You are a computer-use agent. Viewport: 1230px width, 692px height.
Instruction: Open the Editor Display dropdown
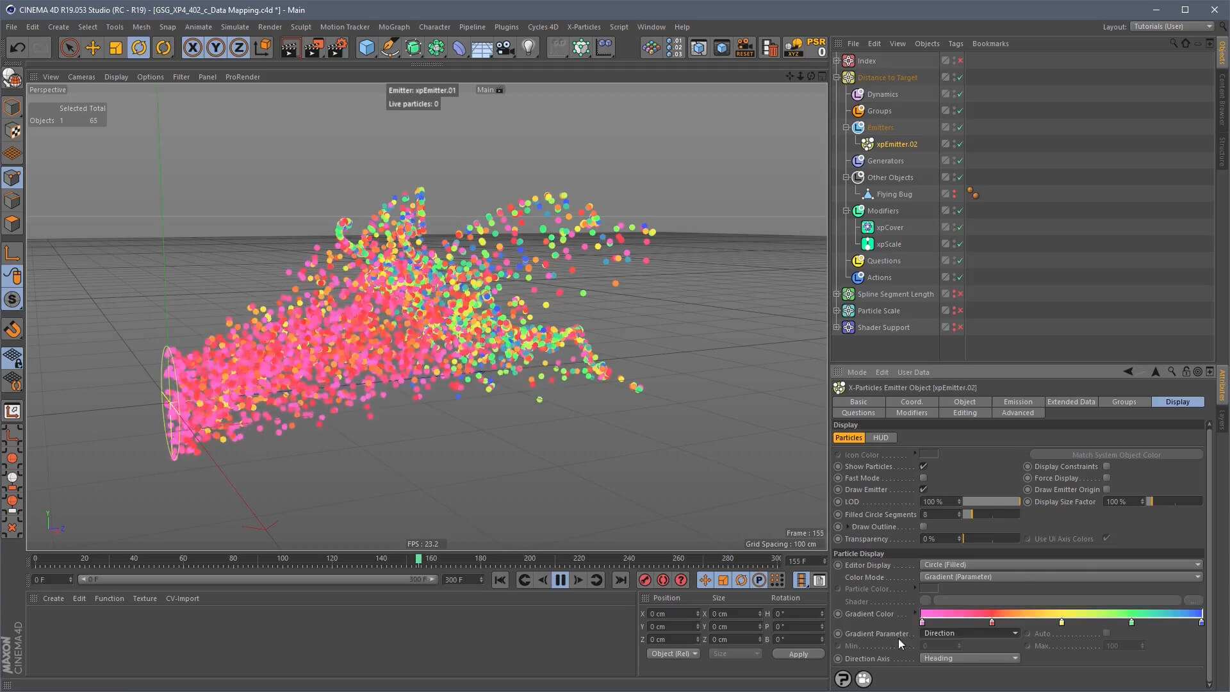(x=1060, y=564)
